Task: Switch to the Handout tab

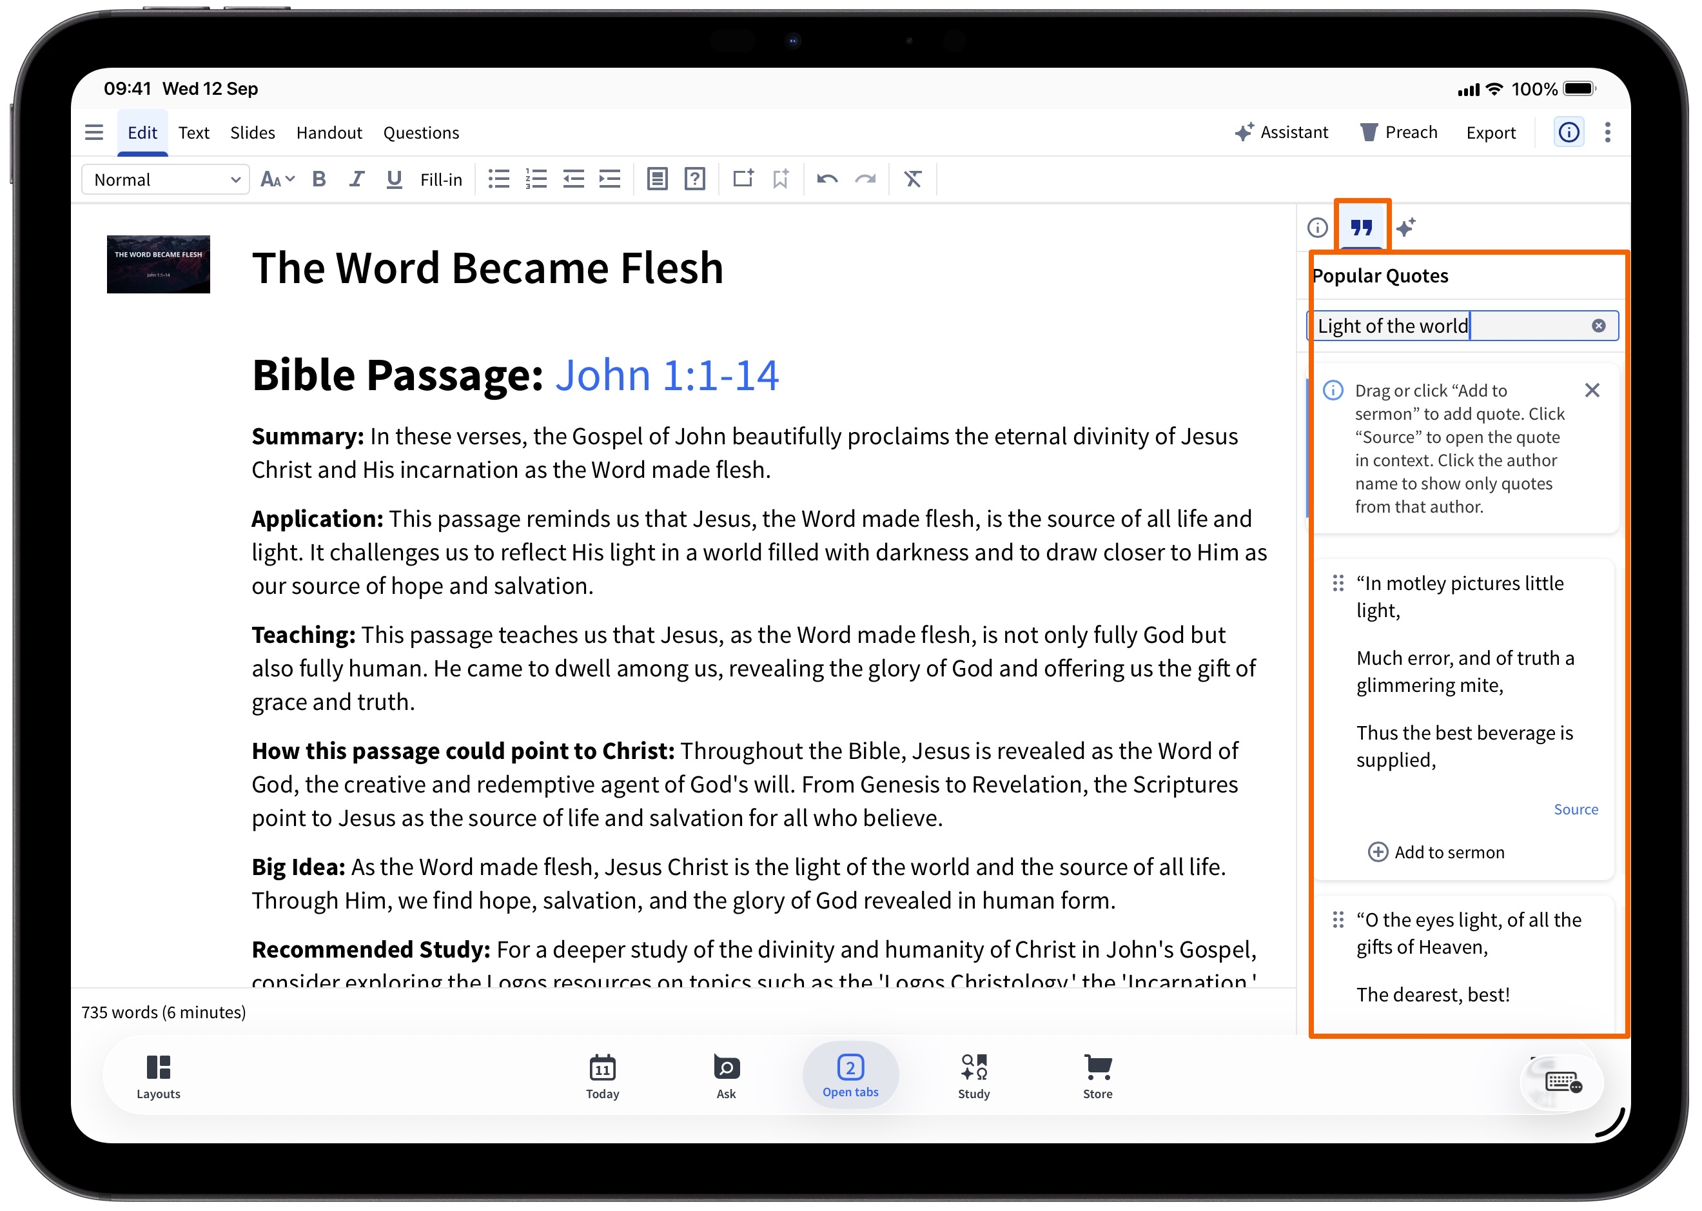Action: pyautogui.click(x=329, y=133)
